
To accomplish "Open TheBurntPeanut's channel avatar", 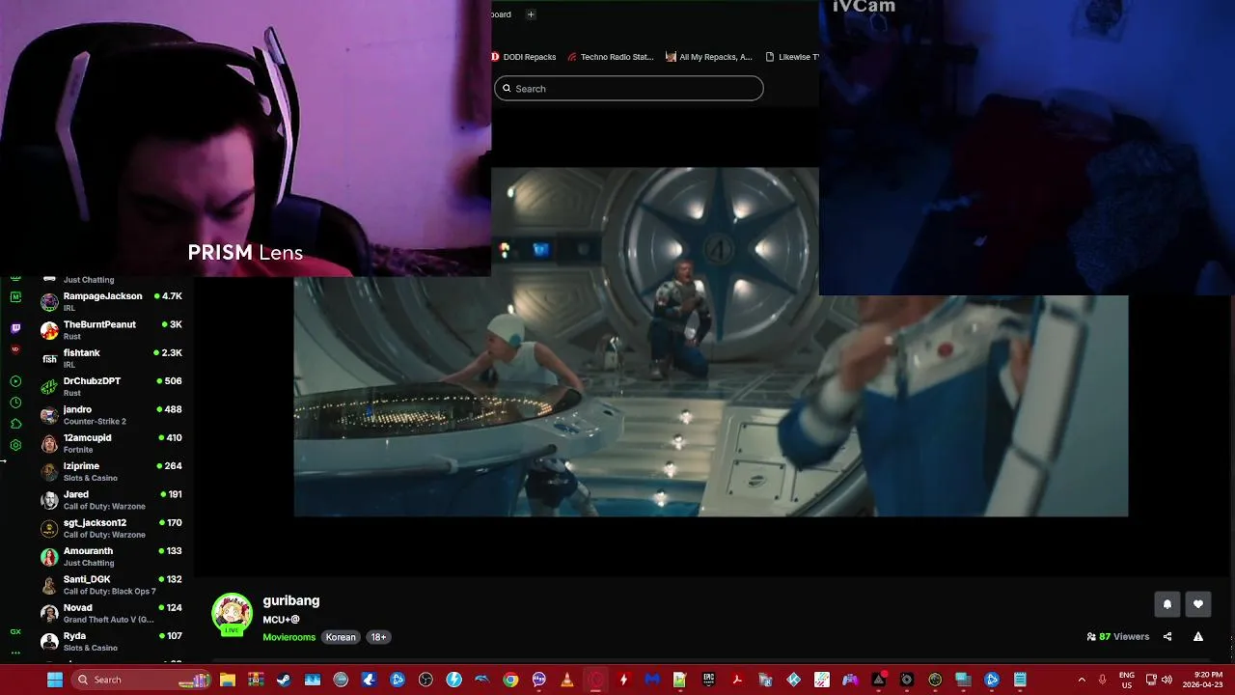I will [x=49, y=330].
